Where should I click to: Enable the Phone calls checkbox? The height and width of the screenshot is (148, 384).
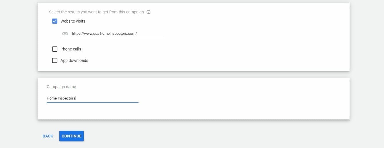coord(55,49)
